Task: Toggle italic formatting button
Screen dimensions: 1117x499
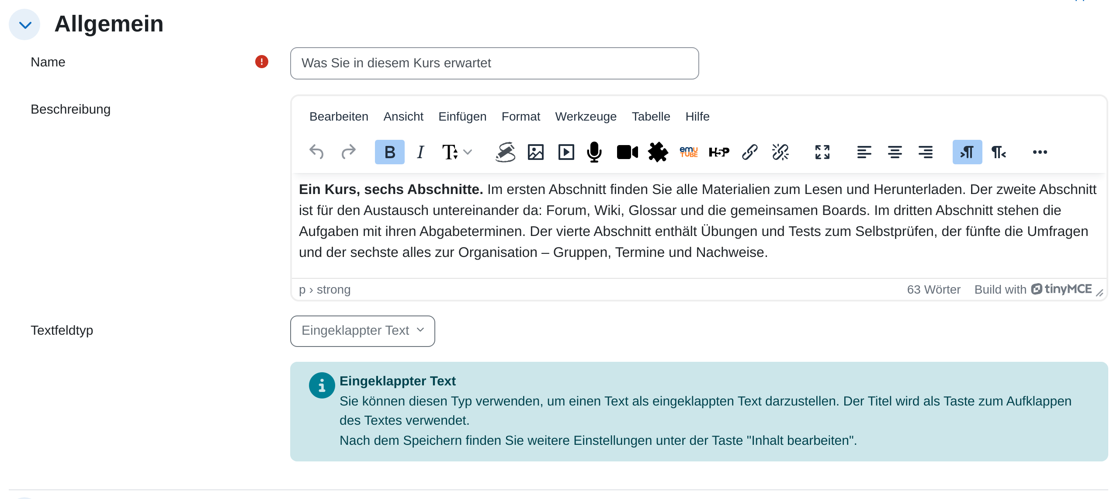Action: 420,152
